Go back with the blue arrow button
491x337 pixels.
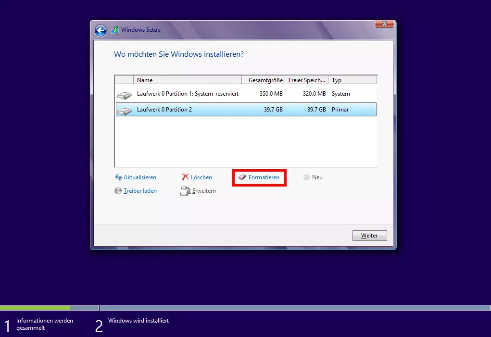(x=101, y=31)
